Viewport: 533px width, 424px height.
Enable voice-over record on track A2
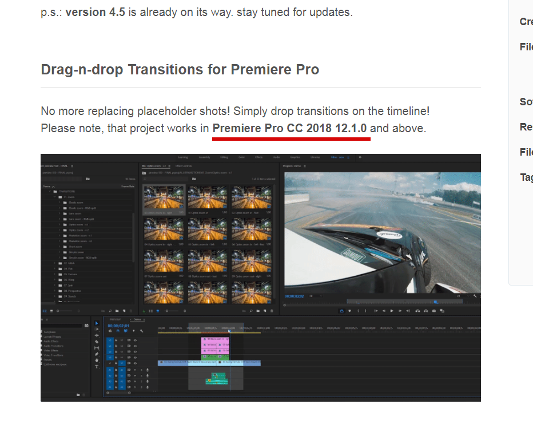[147, 376]
